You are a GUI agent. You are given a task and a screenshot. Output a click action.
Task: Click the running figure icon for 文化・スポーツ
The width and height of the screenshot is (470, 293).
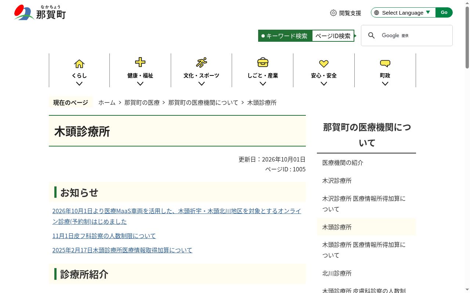click(201, 63)
